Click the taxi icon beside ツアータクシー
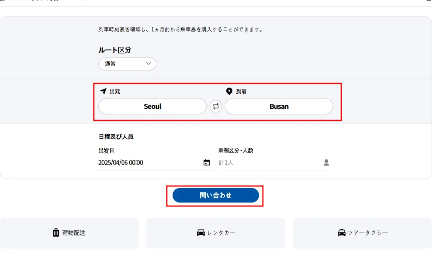Image resolution: width=432 pixels, height=258 pixels. 342,233
